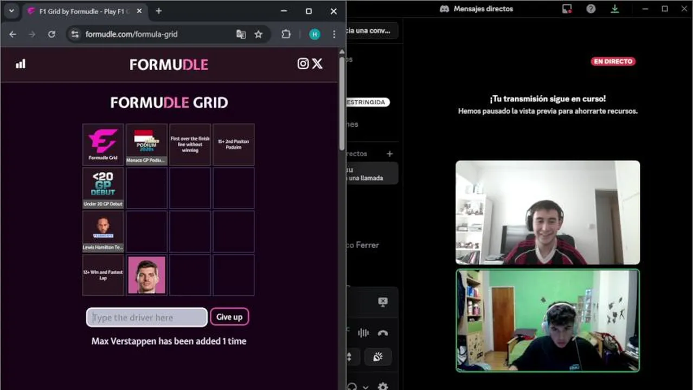Open the stats bar chart icon on Formudle

tap(21, 64)
